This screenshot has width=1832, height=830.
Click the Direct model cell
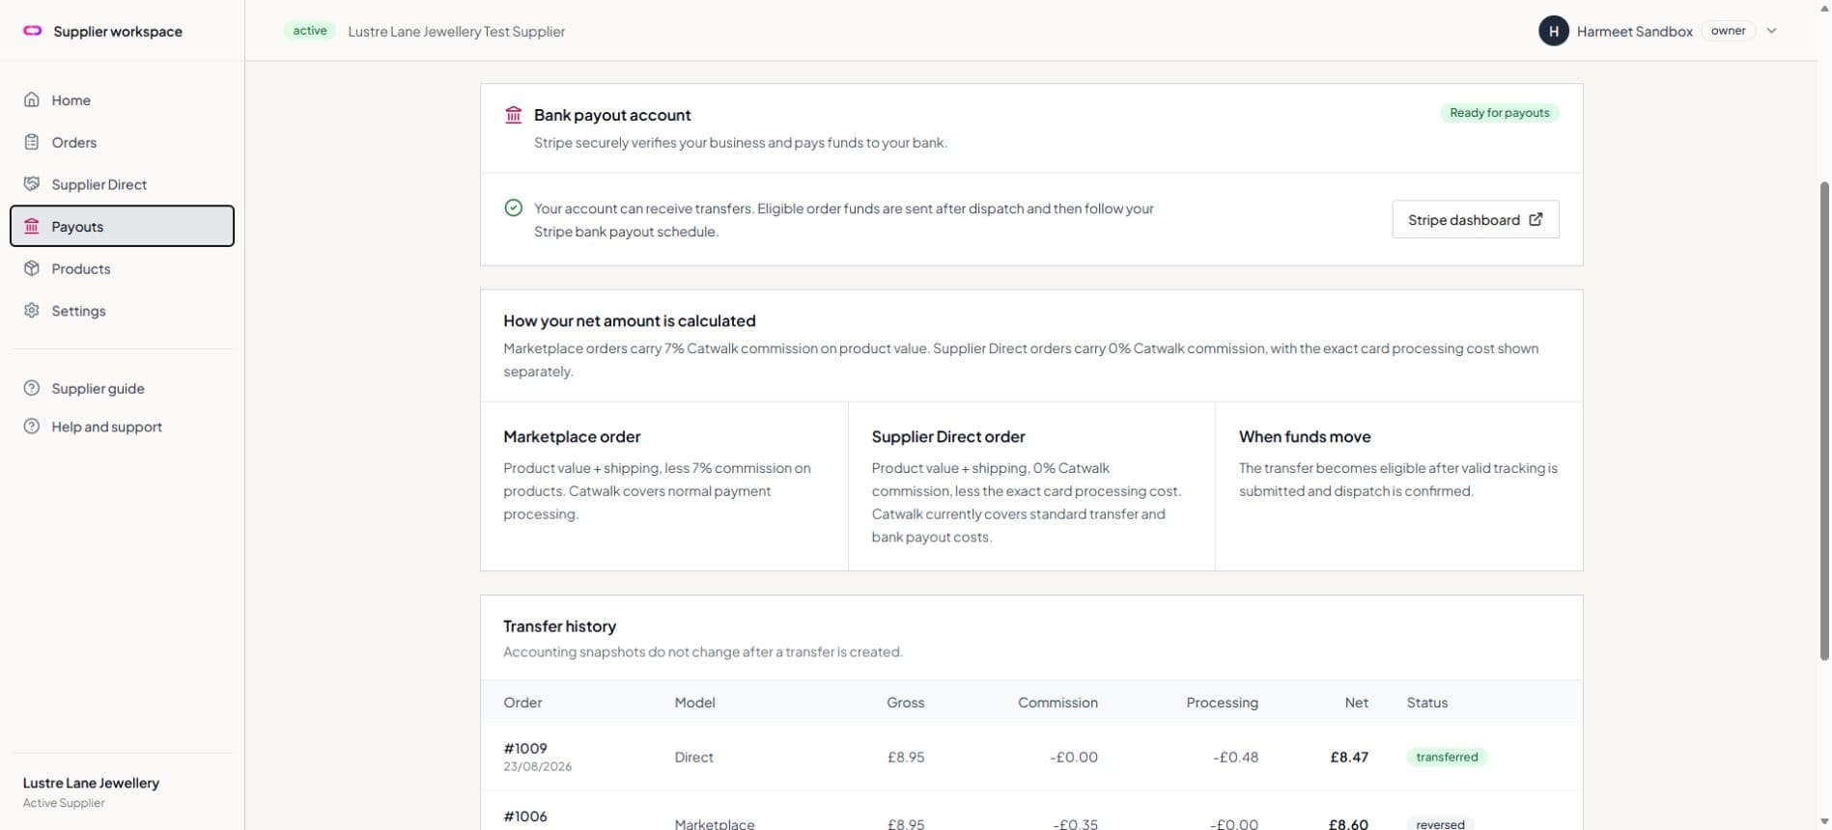tap(693, 757)
